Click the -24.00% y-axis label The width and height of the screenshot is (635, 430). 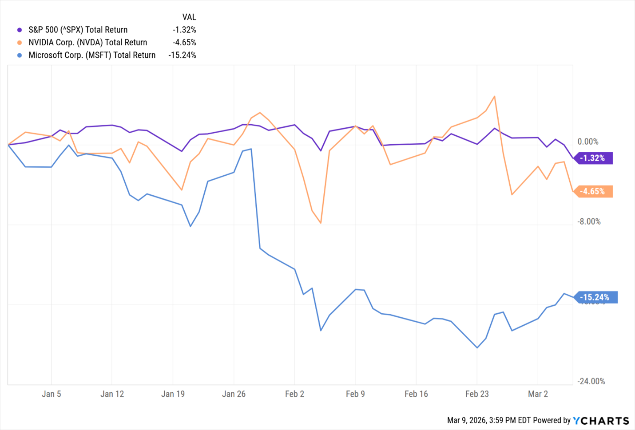coord(591,382)
